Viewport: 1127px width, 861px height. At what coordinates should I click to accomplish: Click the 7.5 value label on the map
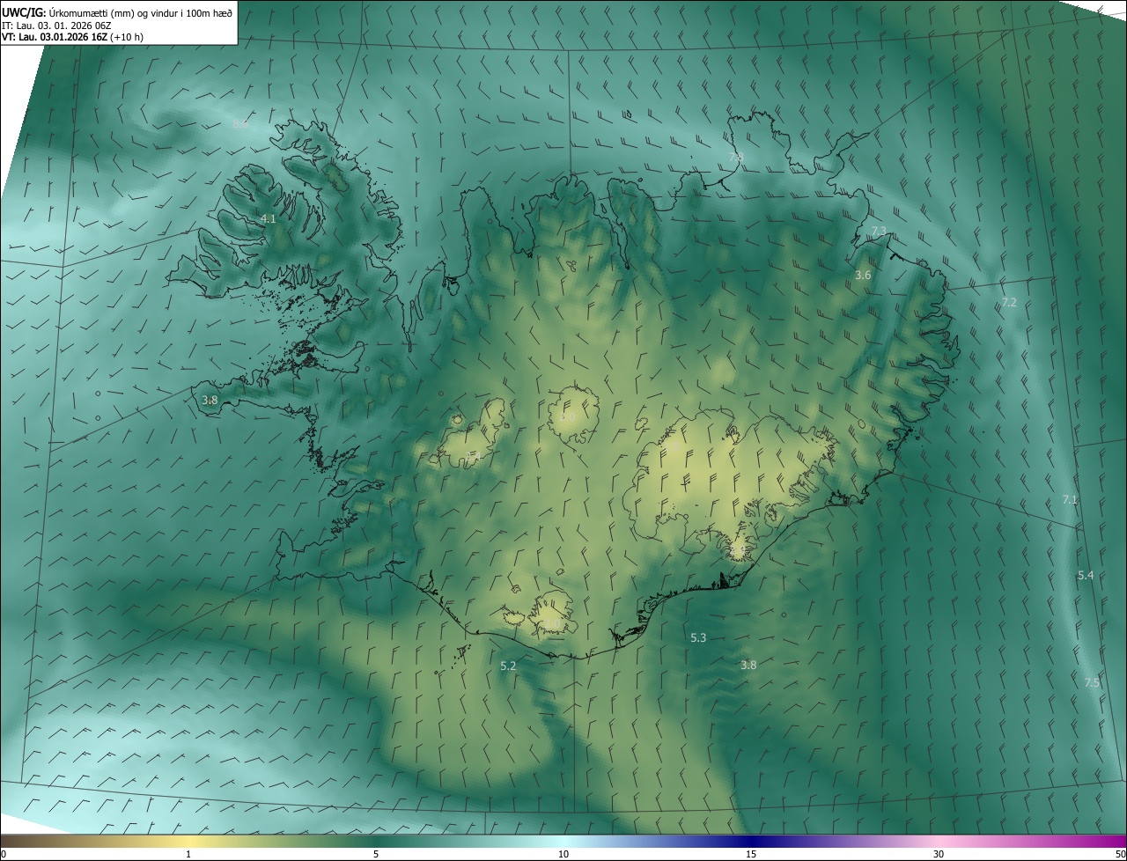point(1092,683)
